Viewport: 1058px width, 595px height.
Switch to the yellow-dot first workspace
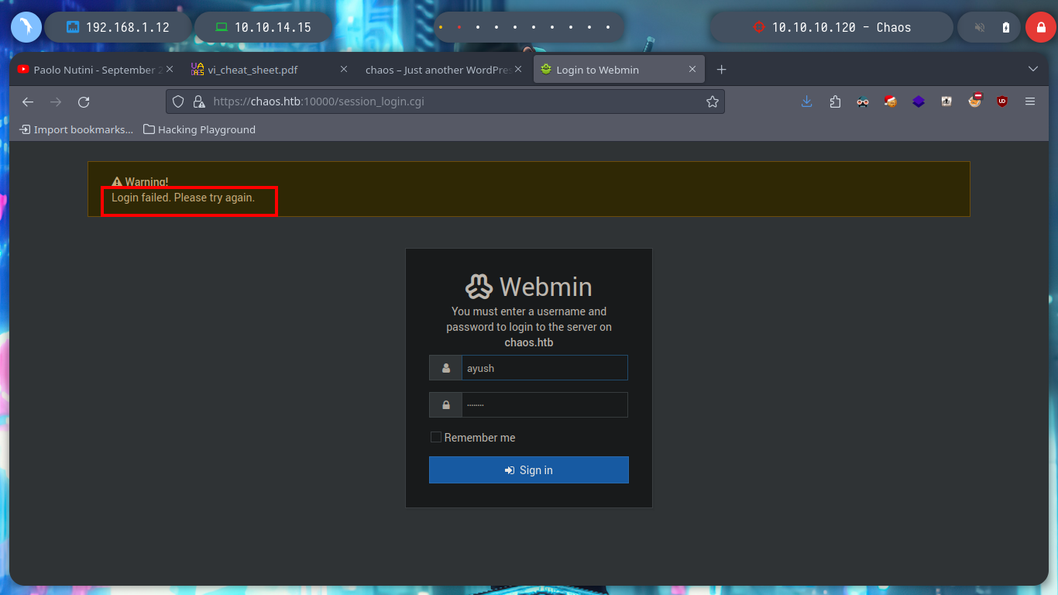441,27
